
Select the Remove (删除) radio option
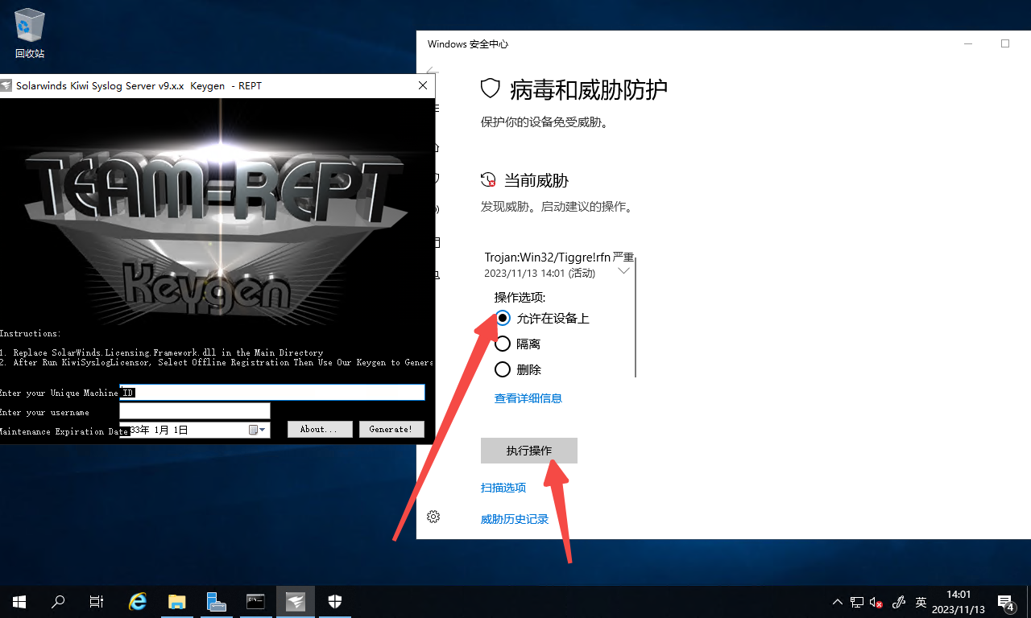(x=503, y=369)
